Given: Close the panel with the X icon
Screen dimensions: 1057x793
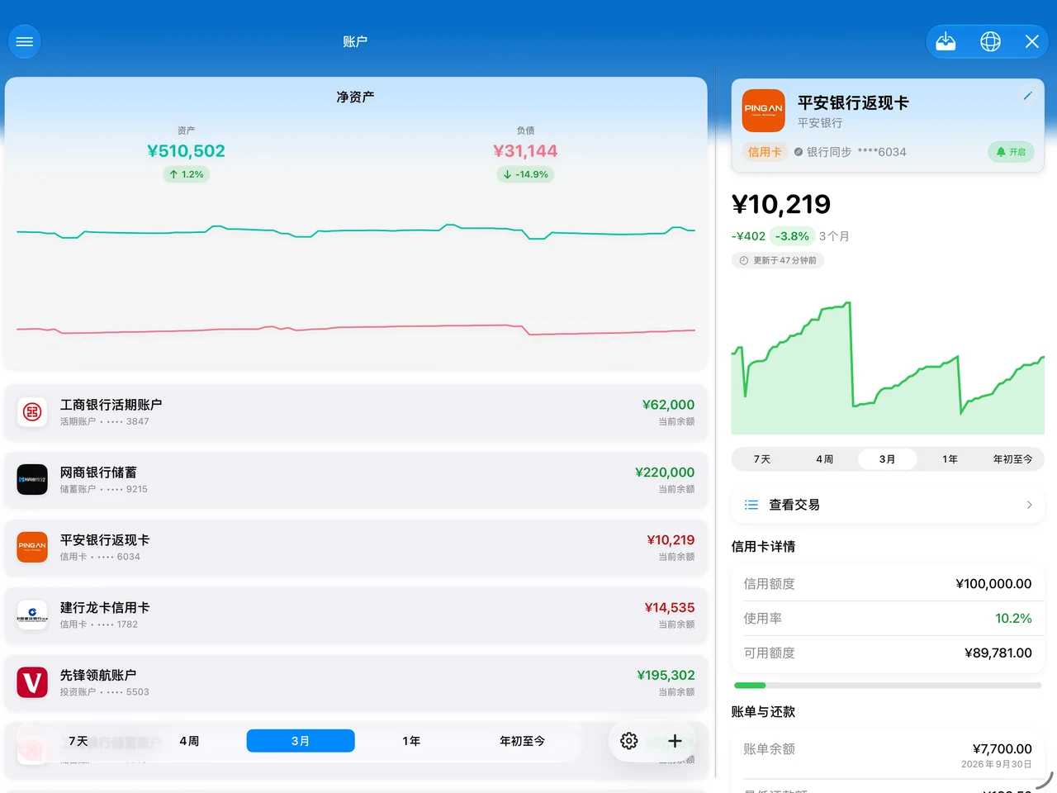Looking at the screenshot, I should [x=1032, y=41].
